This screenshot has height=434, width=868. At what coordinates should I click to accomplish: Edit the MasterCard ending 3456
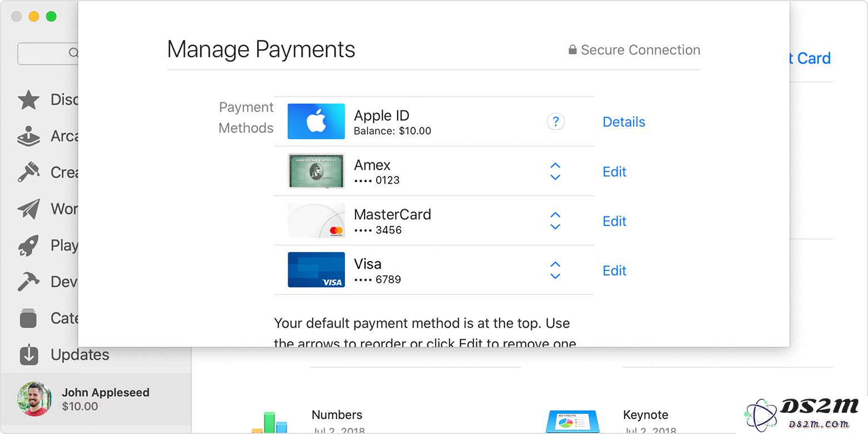click(x=614, y=221)
